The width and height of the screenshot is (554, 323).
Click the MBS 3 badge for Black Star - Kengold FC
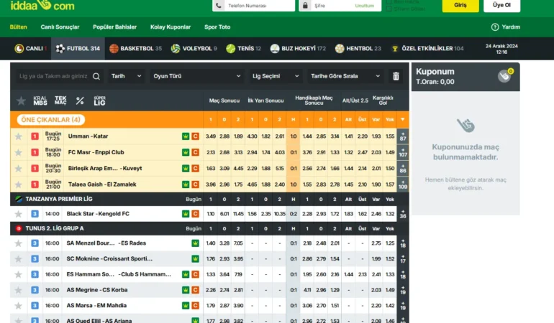(x=35, y=214)
